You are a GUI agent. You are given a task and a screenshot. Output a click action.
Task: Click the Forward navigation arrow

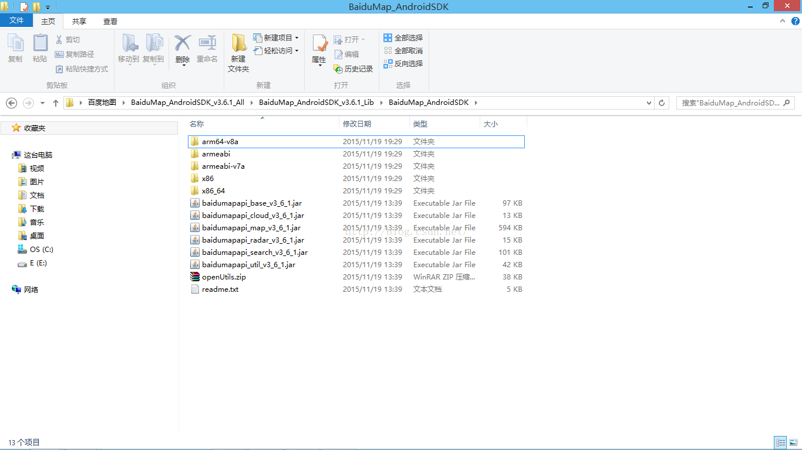(x=28, y=103)
